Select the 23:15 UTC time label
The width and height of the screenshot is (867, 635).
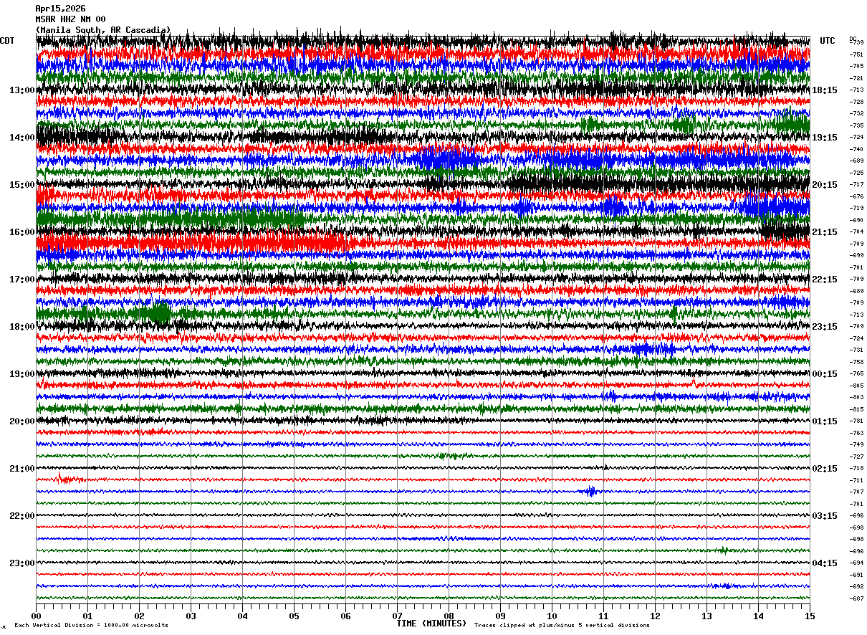pyautogui.click(x=824, y=327)
